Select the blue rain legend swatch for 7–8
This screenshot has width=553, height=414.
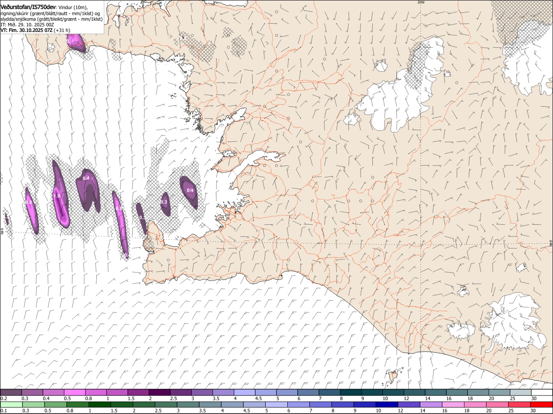point(320,404)
